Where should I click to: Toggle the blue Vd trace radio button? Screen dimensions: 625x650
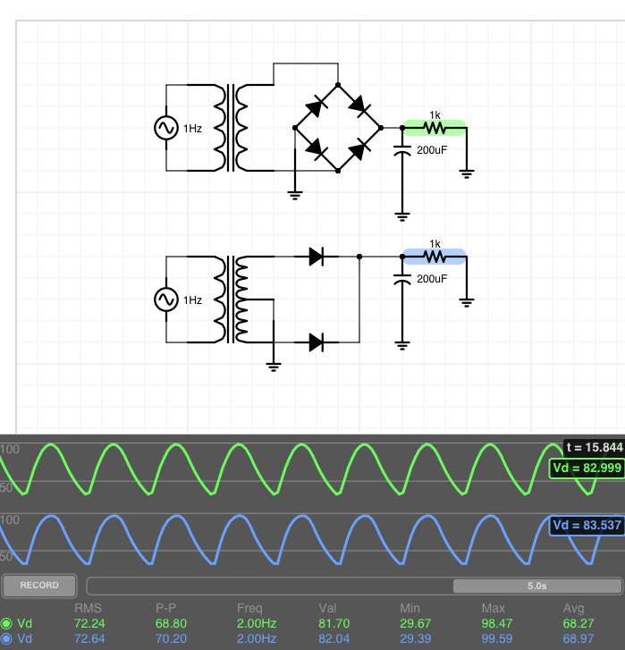click(6, 638)
